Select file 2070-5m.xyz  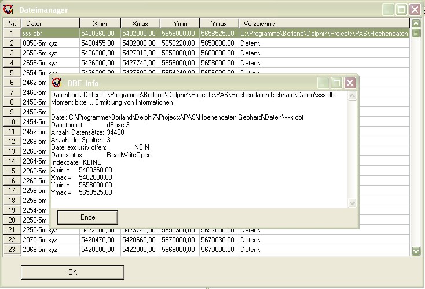(50, 240)
